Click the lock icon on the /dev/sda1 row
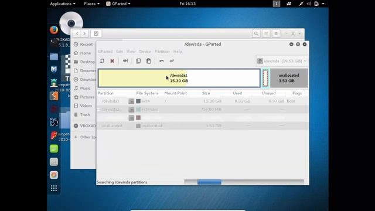Viewport: 375px width, 211px height. click(131, 101)
